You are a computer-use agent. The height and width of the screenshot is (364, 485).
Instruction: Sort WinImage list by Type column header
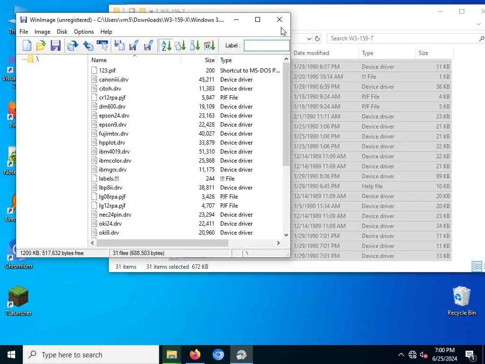point(250,60)
